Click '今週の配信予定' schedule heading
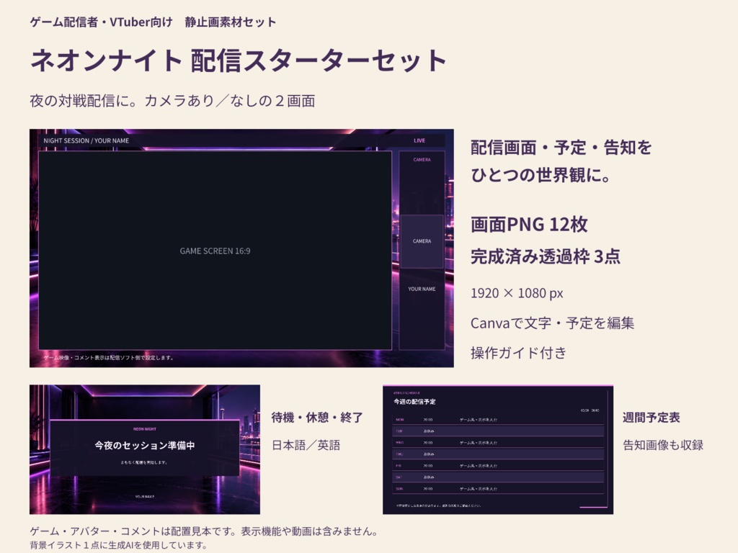The image size is (738, 553). pyautogui.click(x=414, y=402)
